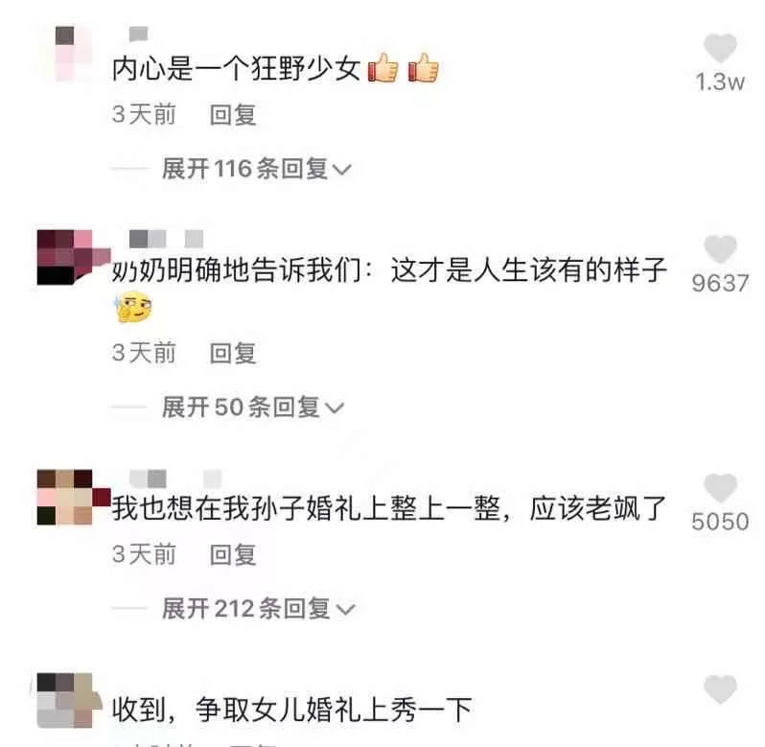Tap first thumbs-up emoji in top comment

(x=383, y=67)
